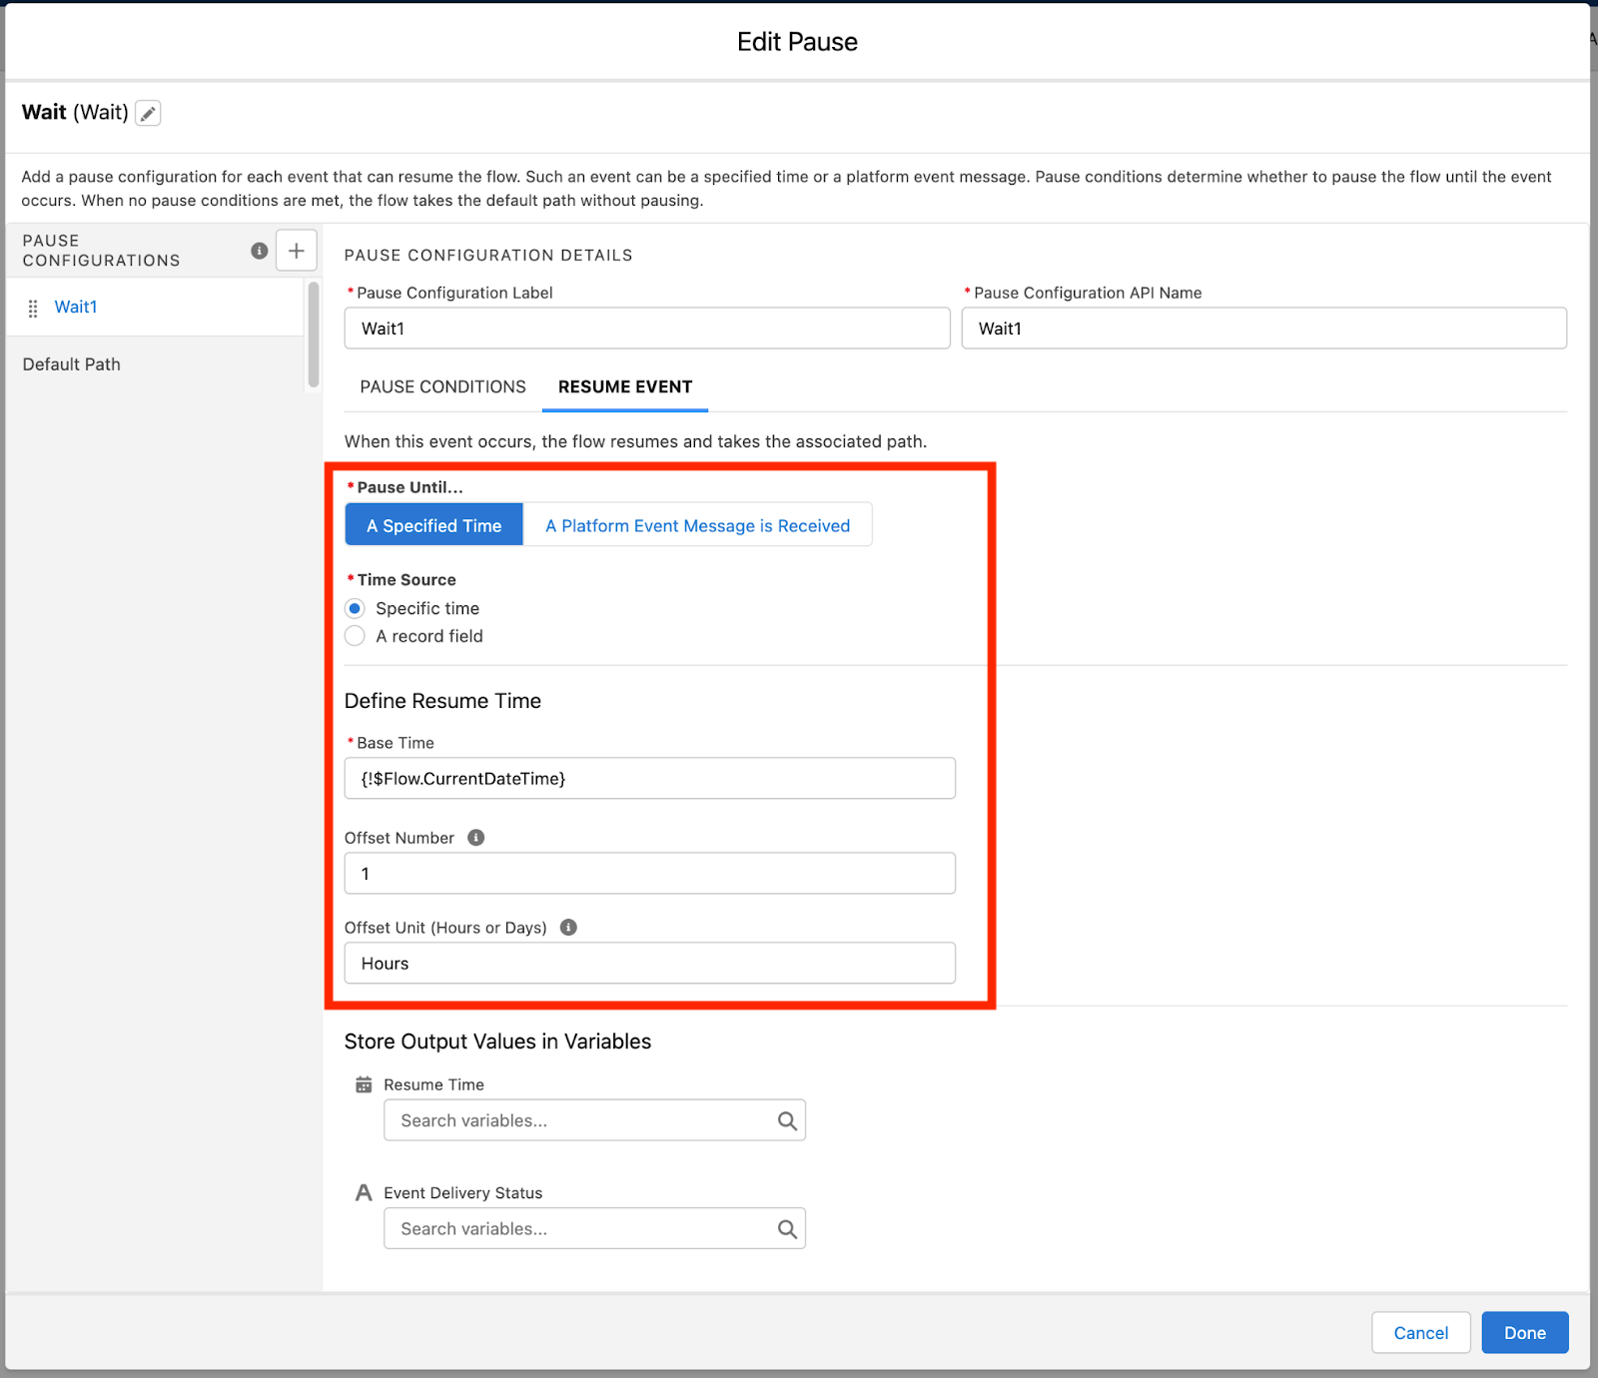Switch to the Resume Event tab
The image size is (1598, 1378).
tap(624, 387)
